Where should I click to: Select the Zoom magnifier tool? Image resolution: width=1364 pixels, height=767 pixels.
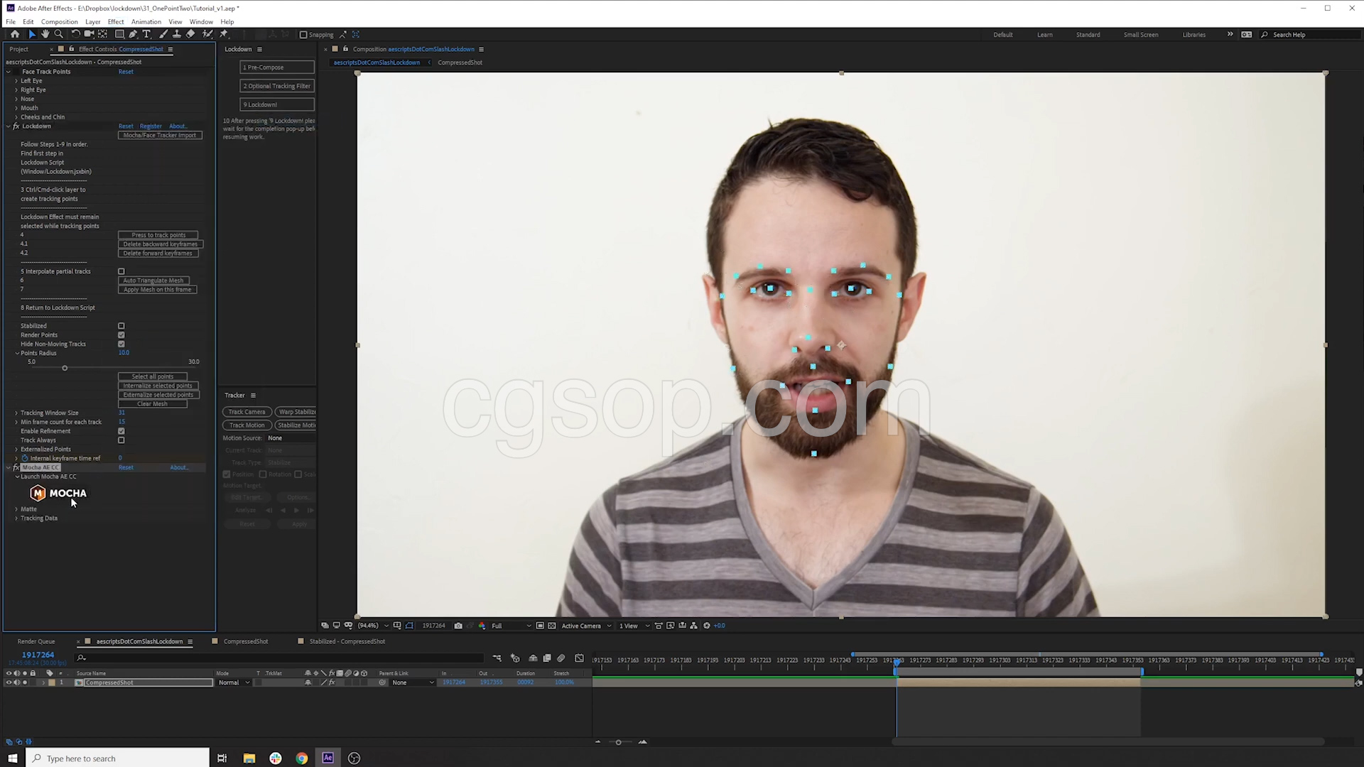(59, 34)
